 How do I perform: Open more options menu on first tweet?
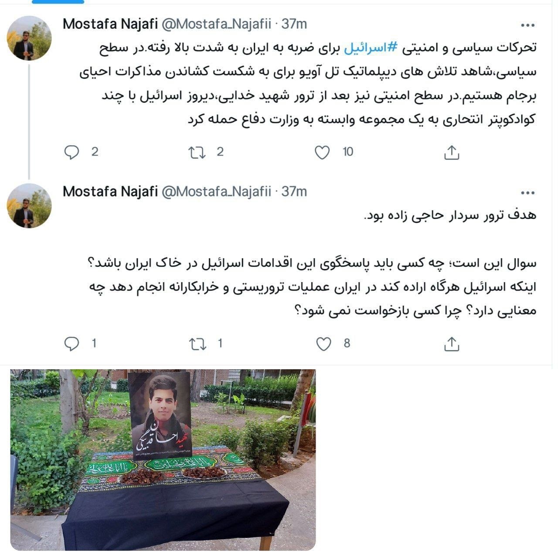coord(527,25)
